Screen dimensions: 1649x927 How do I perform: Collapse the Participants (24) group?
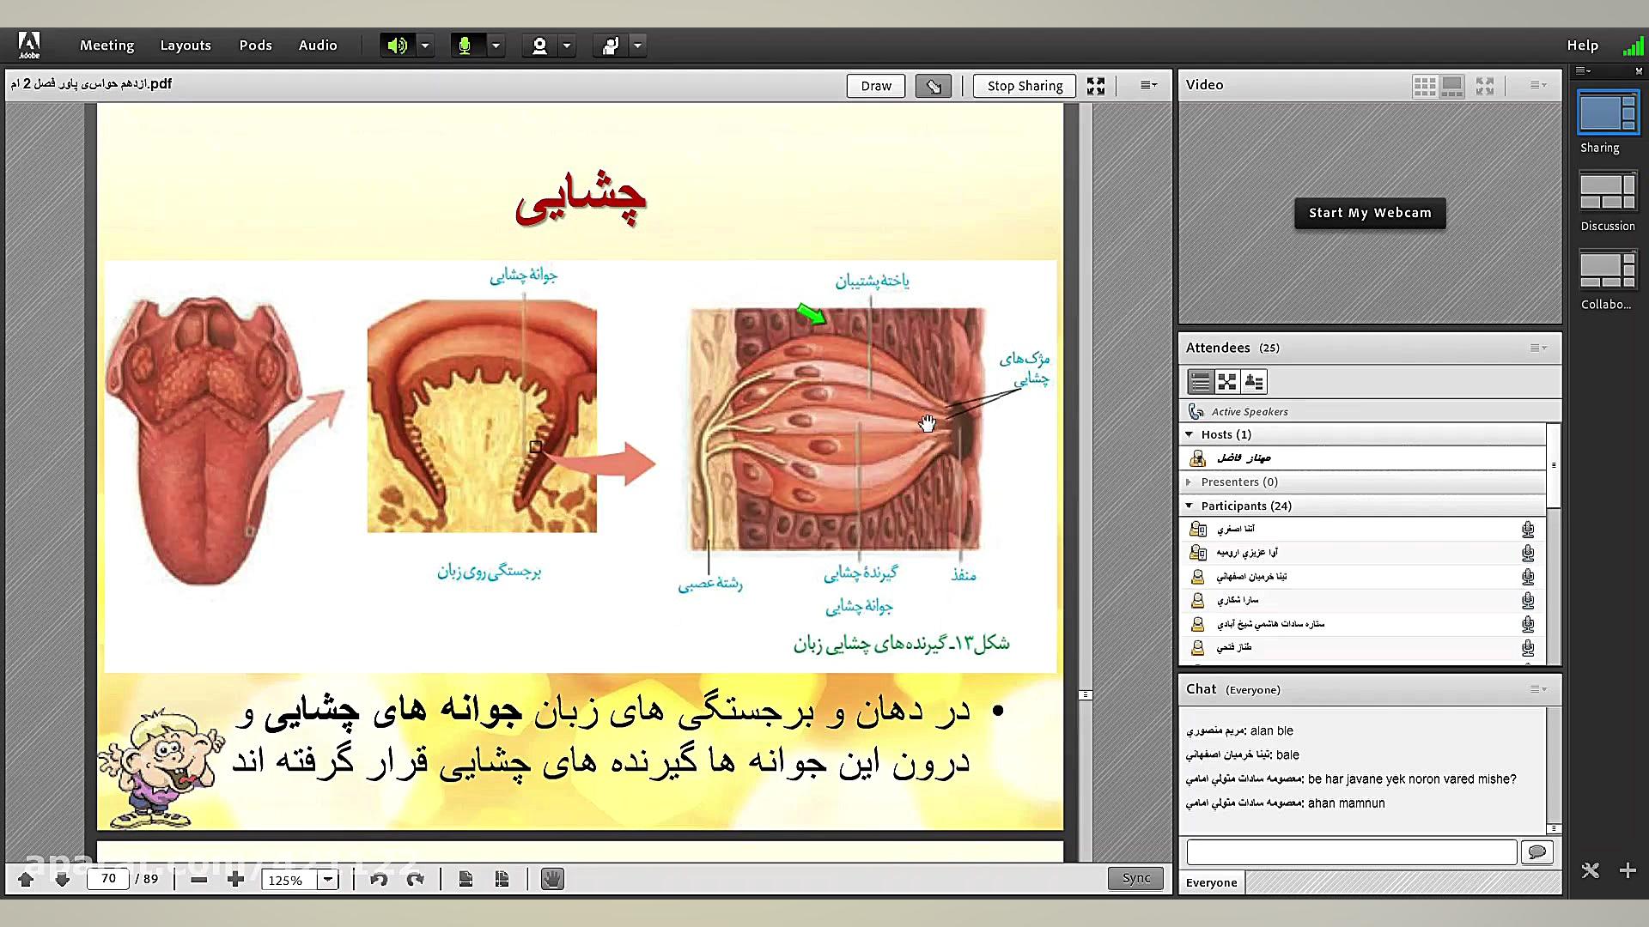pos(1189,506)
